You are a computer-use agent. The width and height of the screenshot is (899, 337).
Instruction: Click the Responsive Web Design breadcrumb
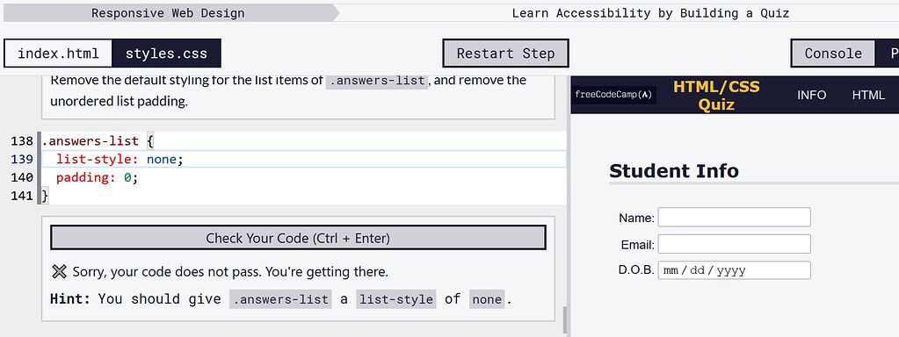coord(168,12)
